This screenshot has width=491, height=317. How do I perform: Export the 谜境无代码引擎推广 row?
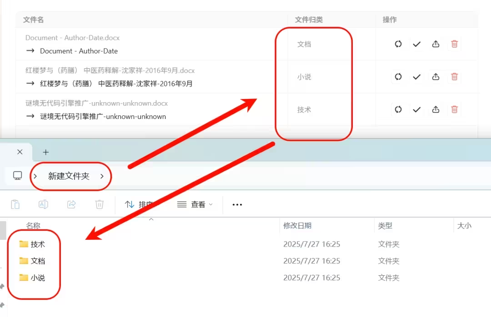pyautogui.click(x=436, y=109)
